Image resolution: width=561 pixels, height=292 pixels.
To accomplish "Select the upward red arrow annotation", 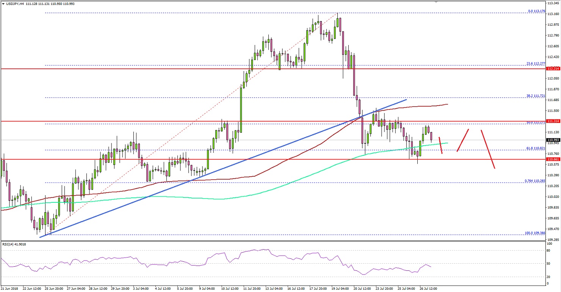I will (462, 140).
